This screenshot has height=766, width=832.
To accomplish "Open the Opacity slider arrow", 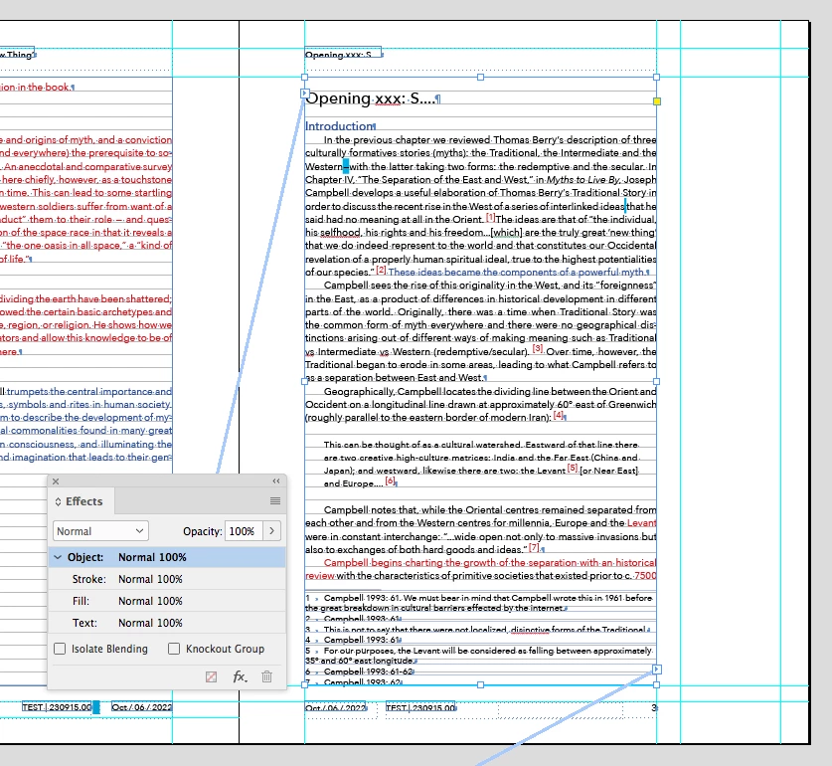I will coord(271,531).
